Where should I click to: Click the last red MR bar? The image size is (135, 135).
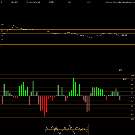[120, 98]
